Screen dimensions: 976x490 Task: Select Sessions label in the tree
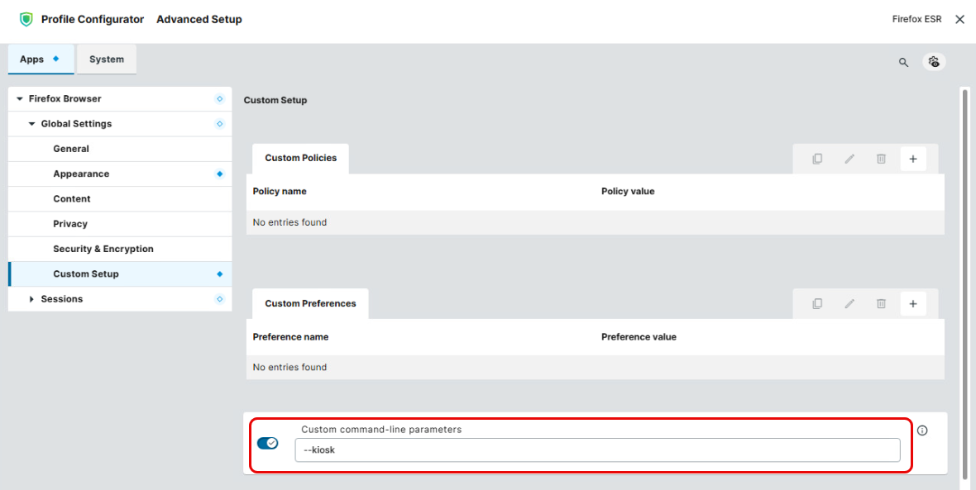62,299
